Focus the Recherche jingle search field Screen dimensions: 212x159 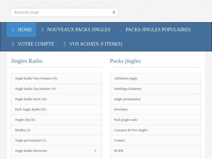coord(64,12)
